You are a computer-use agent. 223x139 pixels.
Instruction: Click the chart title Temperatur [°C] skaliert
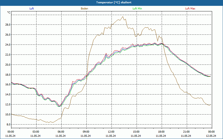pyautogui.click(x=114, y=3)
